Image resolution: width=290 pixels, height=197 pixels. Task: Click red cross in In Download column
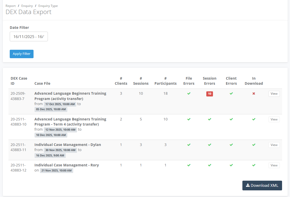[x=254, y=94]
